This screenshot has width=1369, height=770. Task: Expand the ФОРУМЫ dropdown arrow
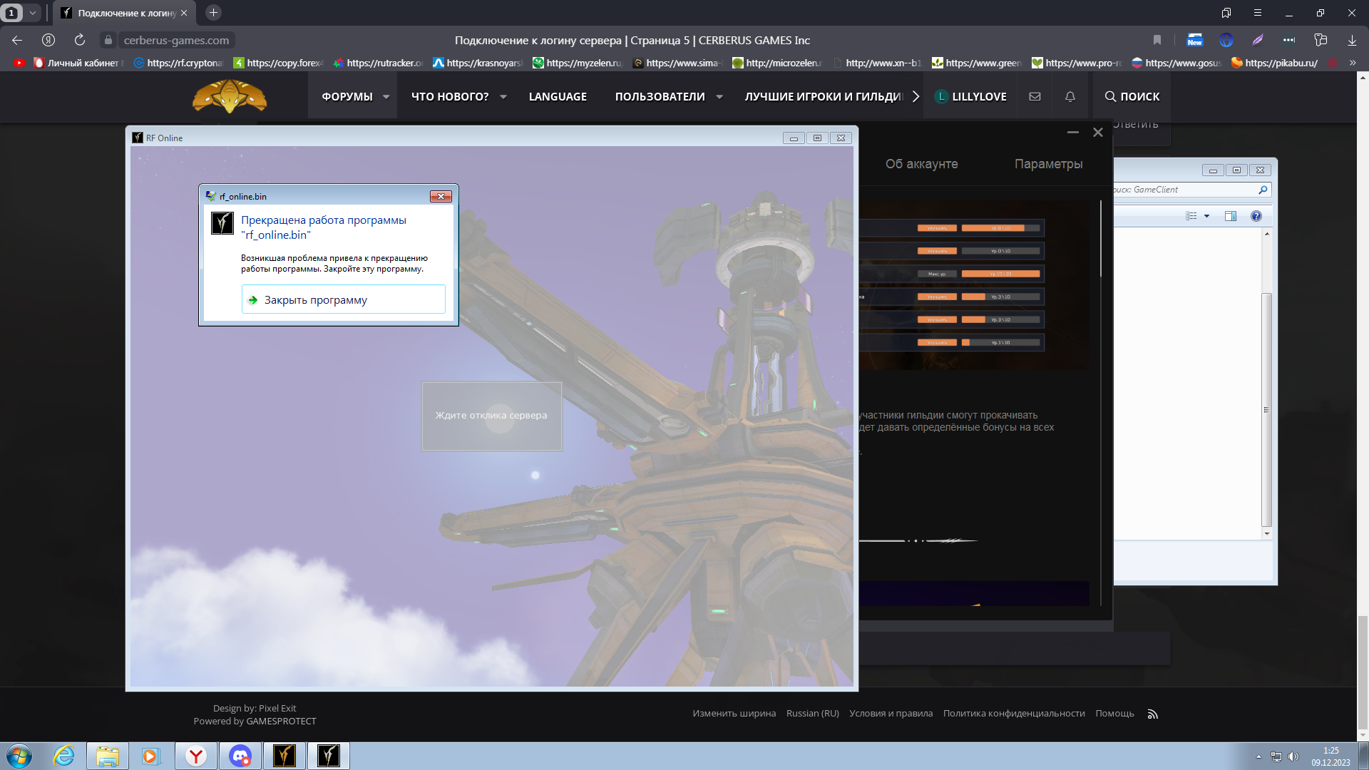point(386,96)
